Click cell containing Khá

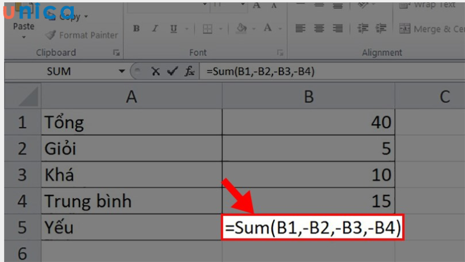(132, 175)
